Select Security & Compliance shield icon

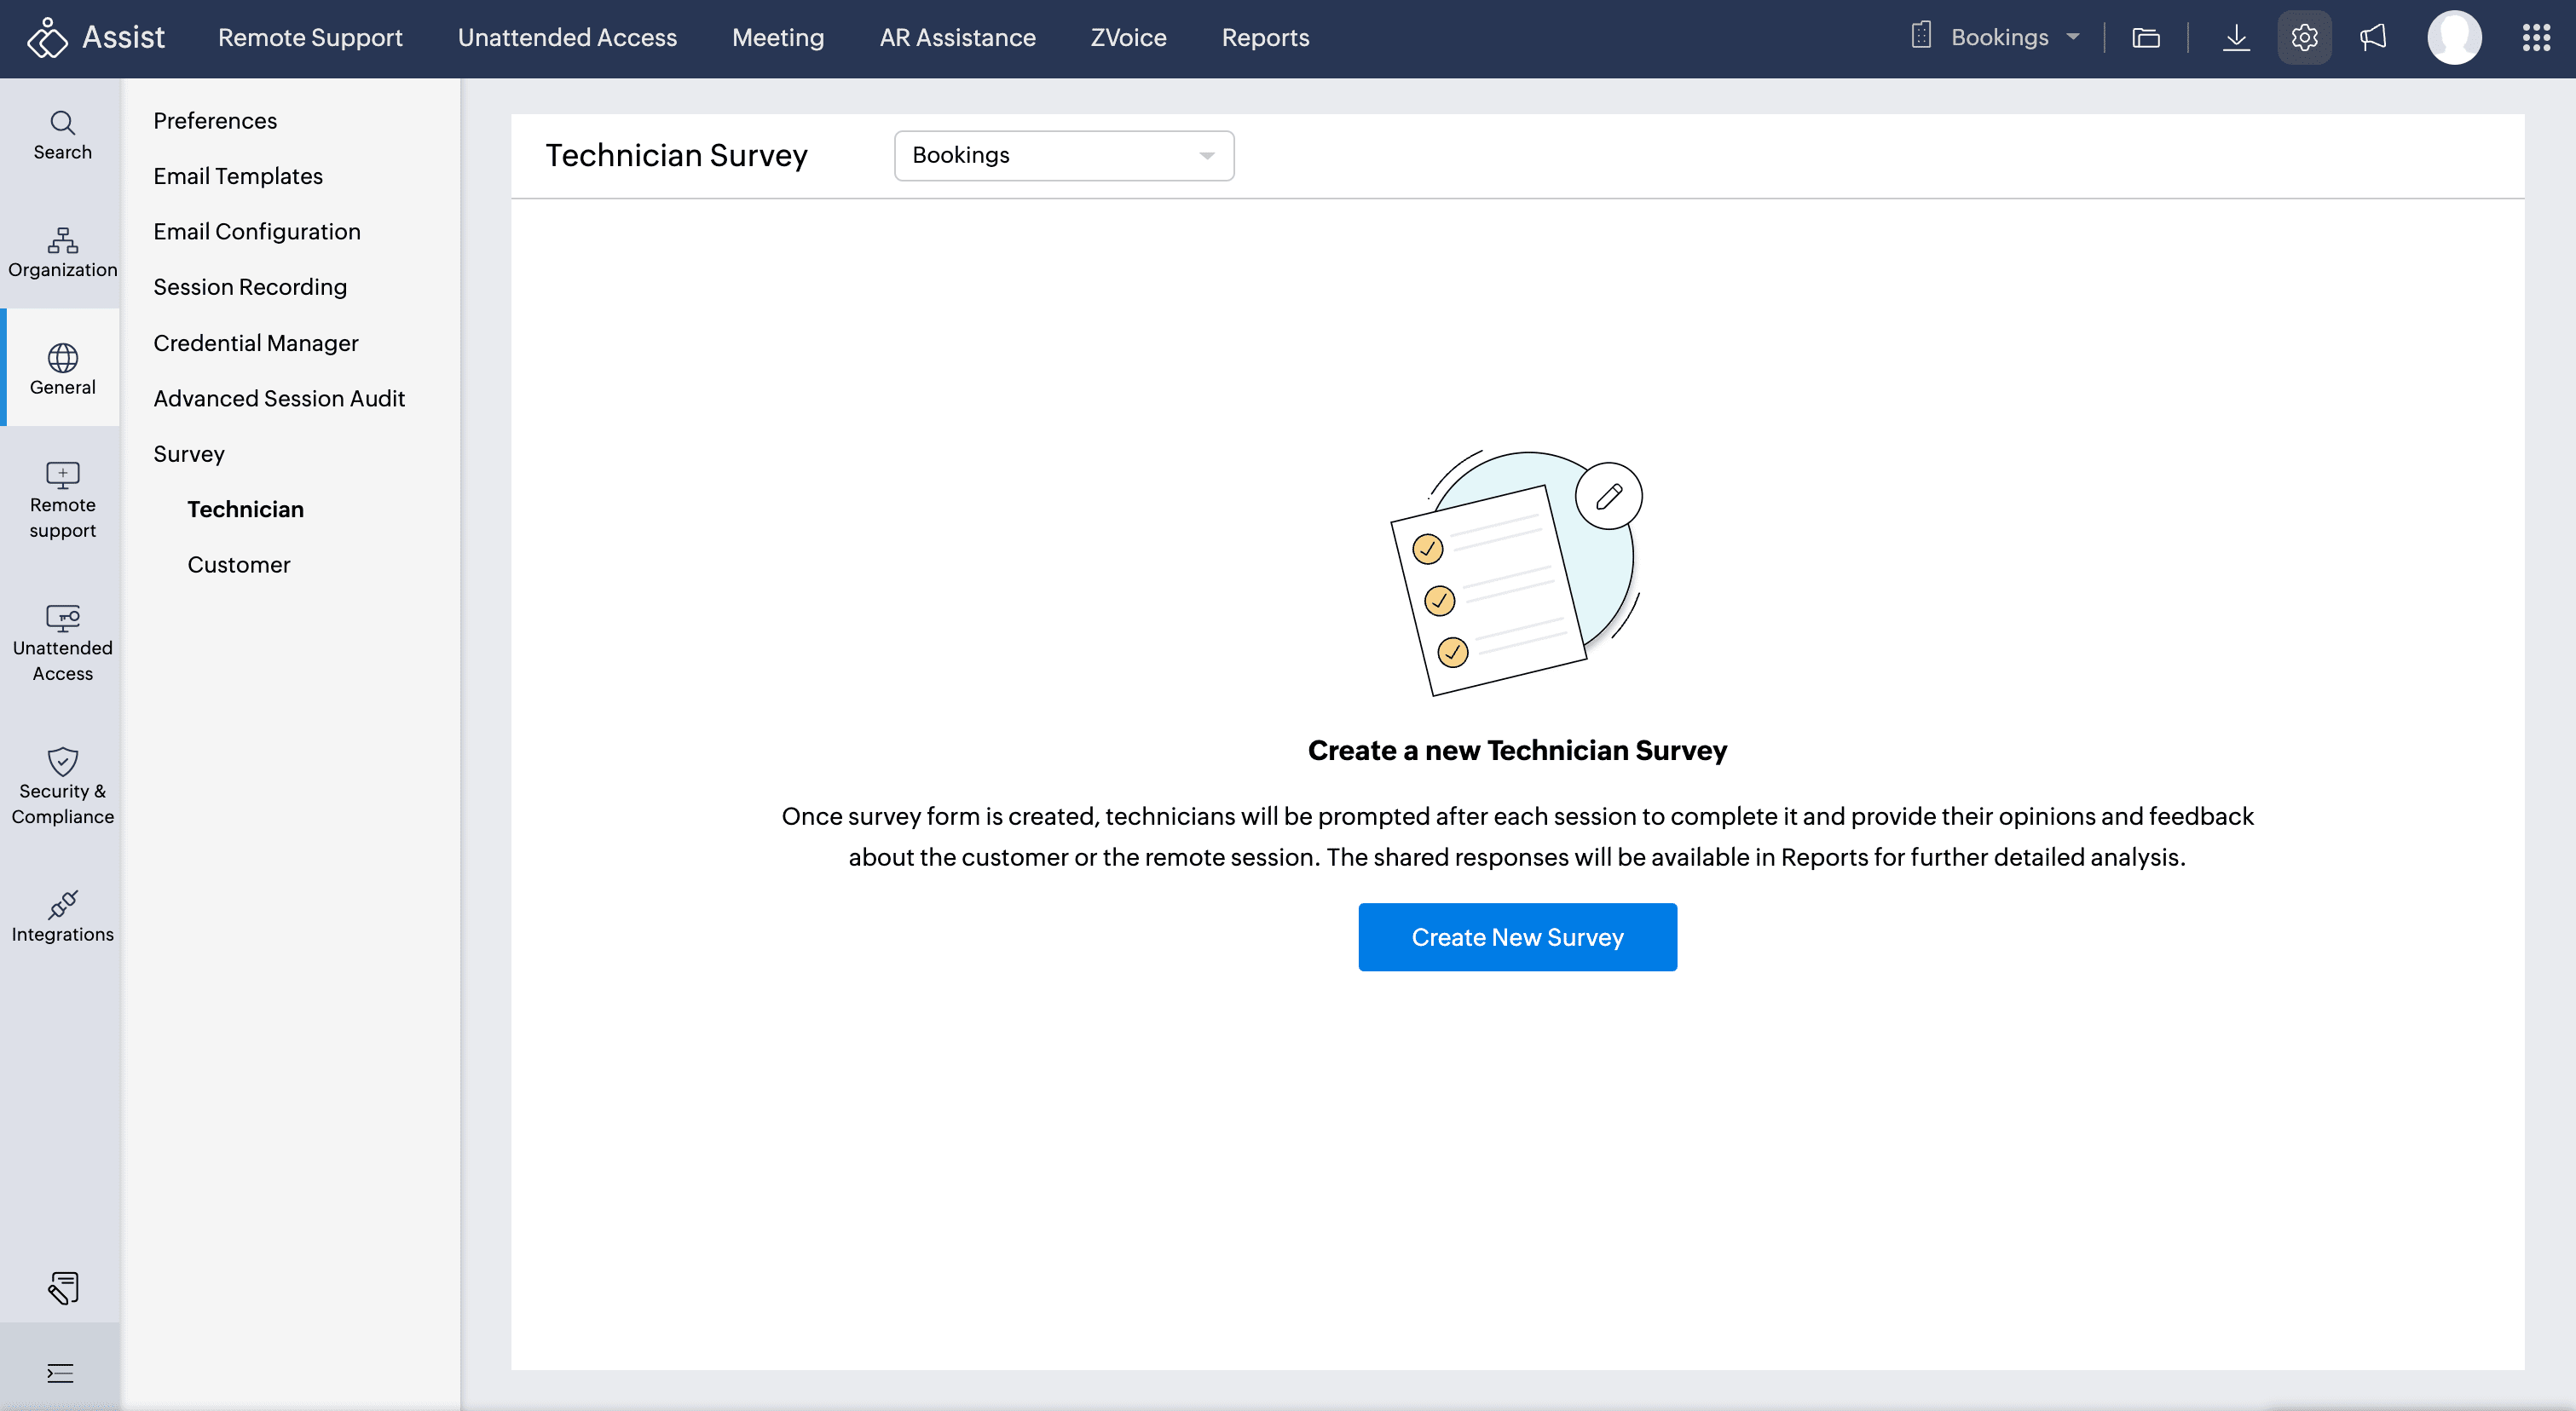coord(62,786)
